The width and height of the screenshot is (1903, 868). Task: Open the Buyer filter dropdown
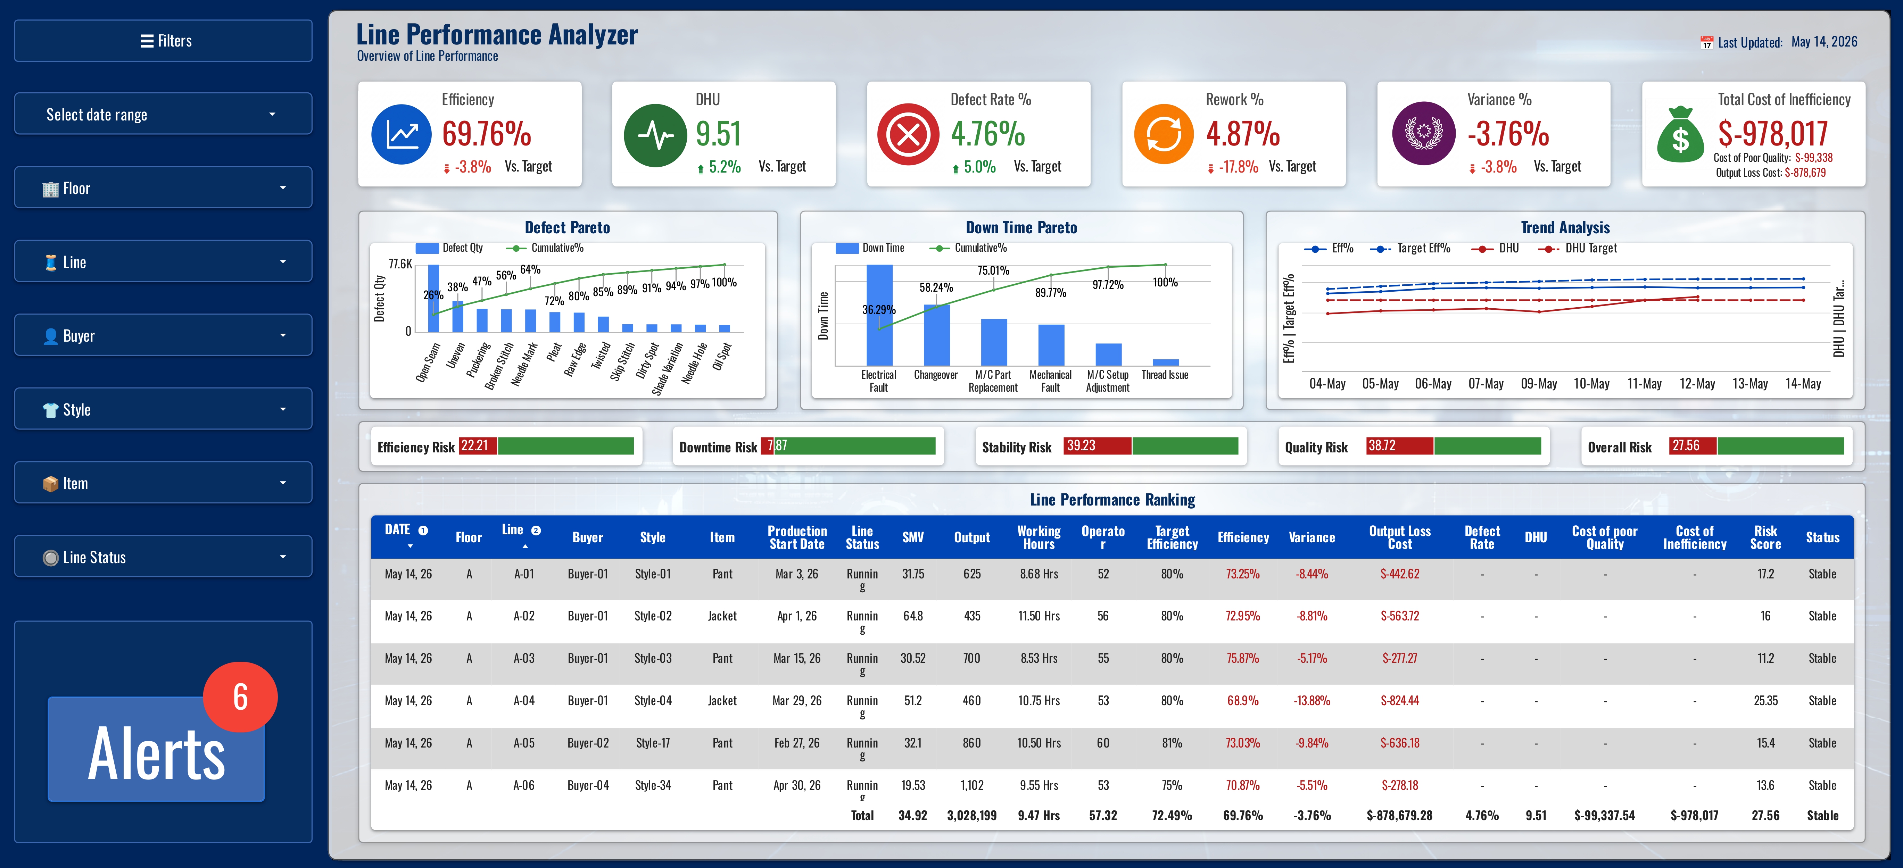pos(163,335)
